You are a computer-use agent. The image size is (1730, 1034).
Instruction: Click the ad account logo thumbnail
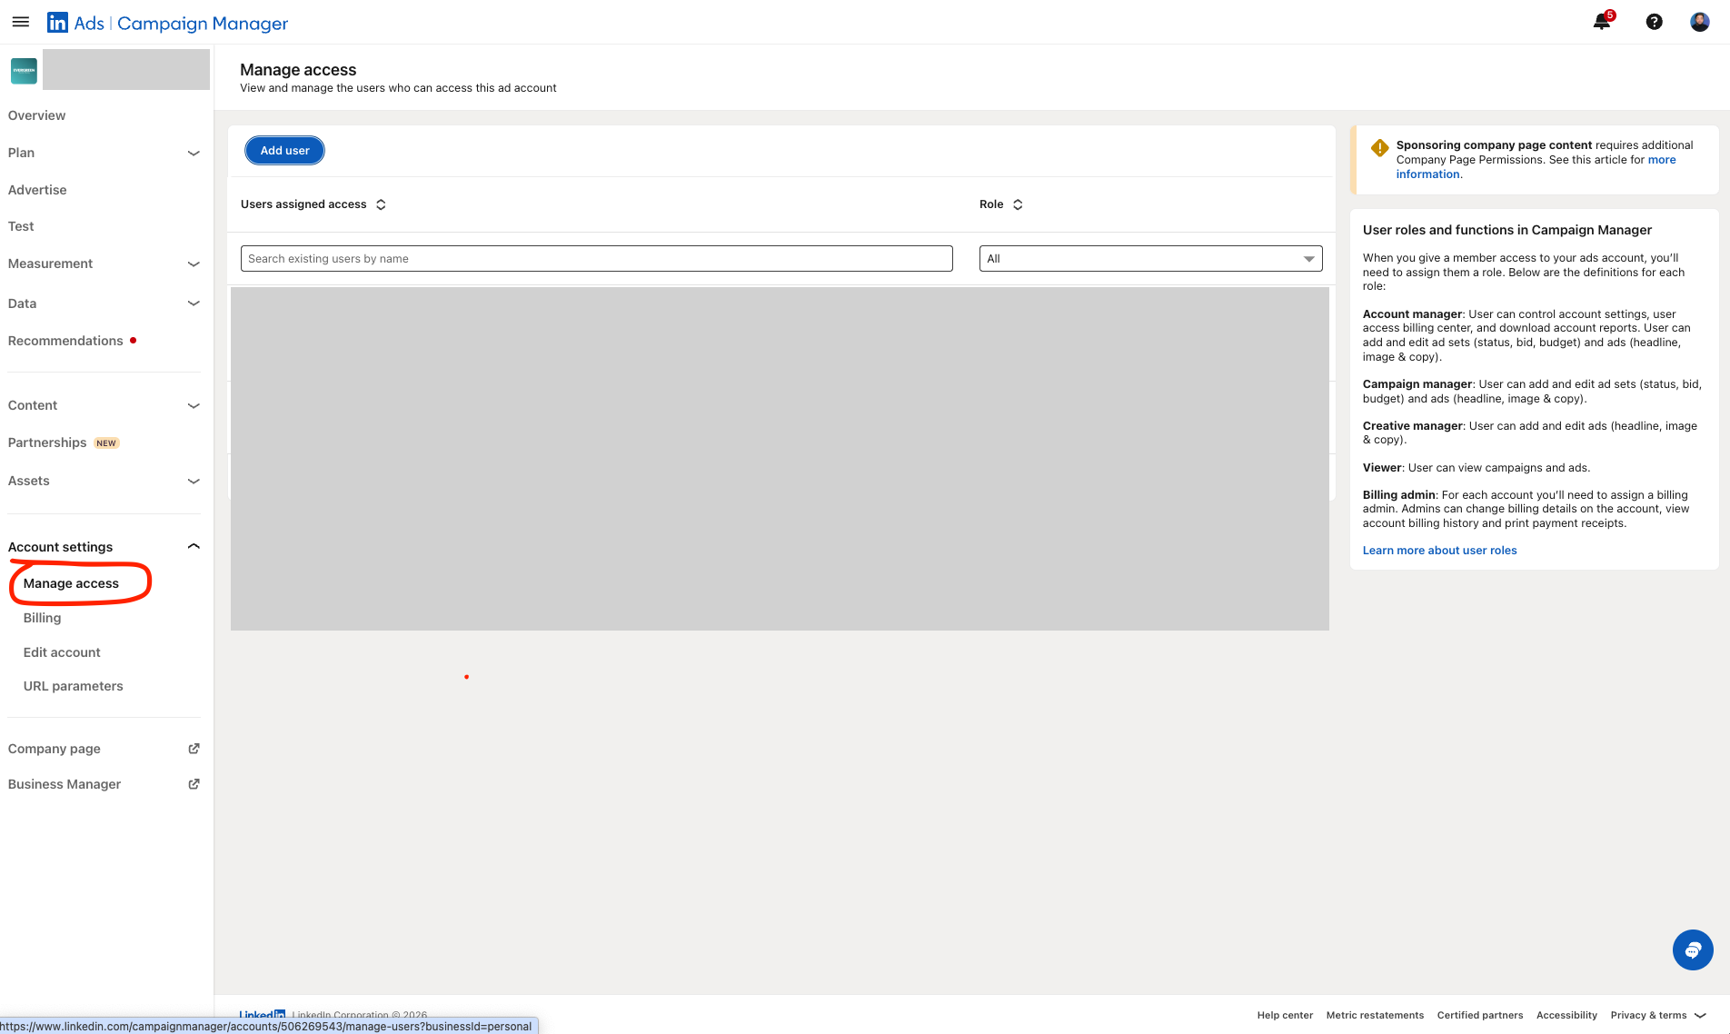[24, 70]
